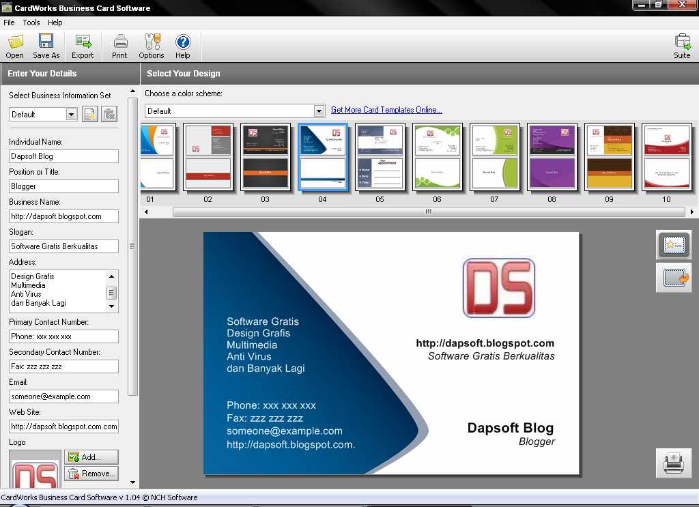Viewport: 699px width, 507px height.
Task: Click the DS logo on card preview
Action: tap(498, 288)
